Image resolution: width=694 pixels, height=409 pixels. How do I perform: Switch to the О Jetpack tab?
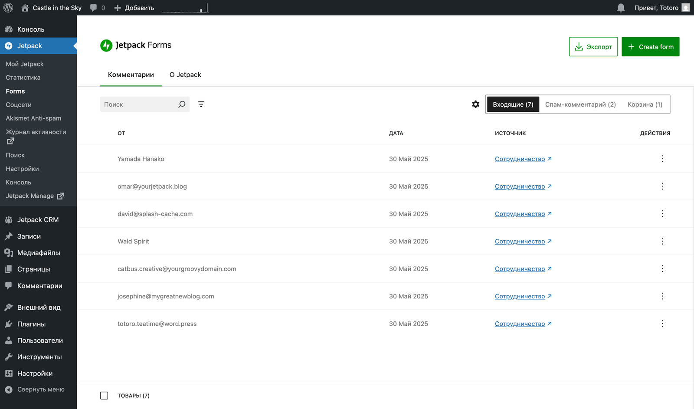click(185, 75)
